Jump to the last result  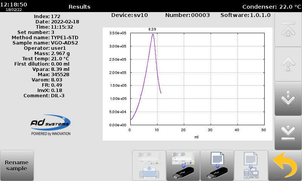[x=288, y=133]
